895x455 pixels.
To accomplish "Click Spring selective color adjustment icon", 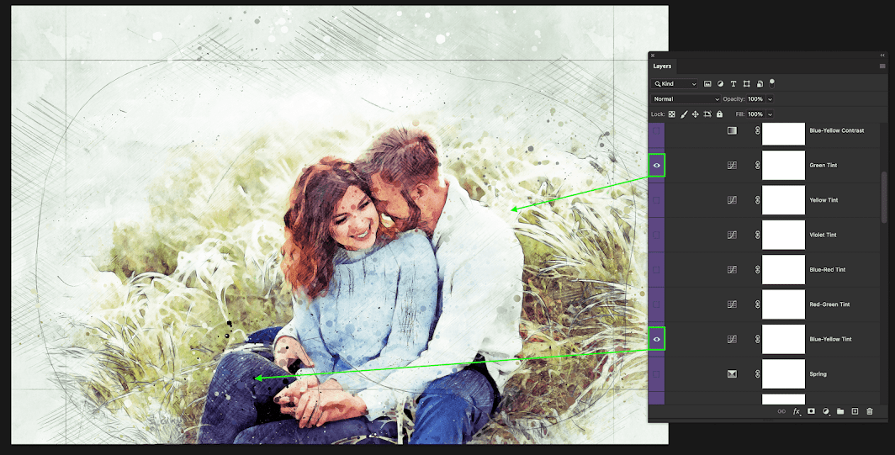I will point(732,374).
